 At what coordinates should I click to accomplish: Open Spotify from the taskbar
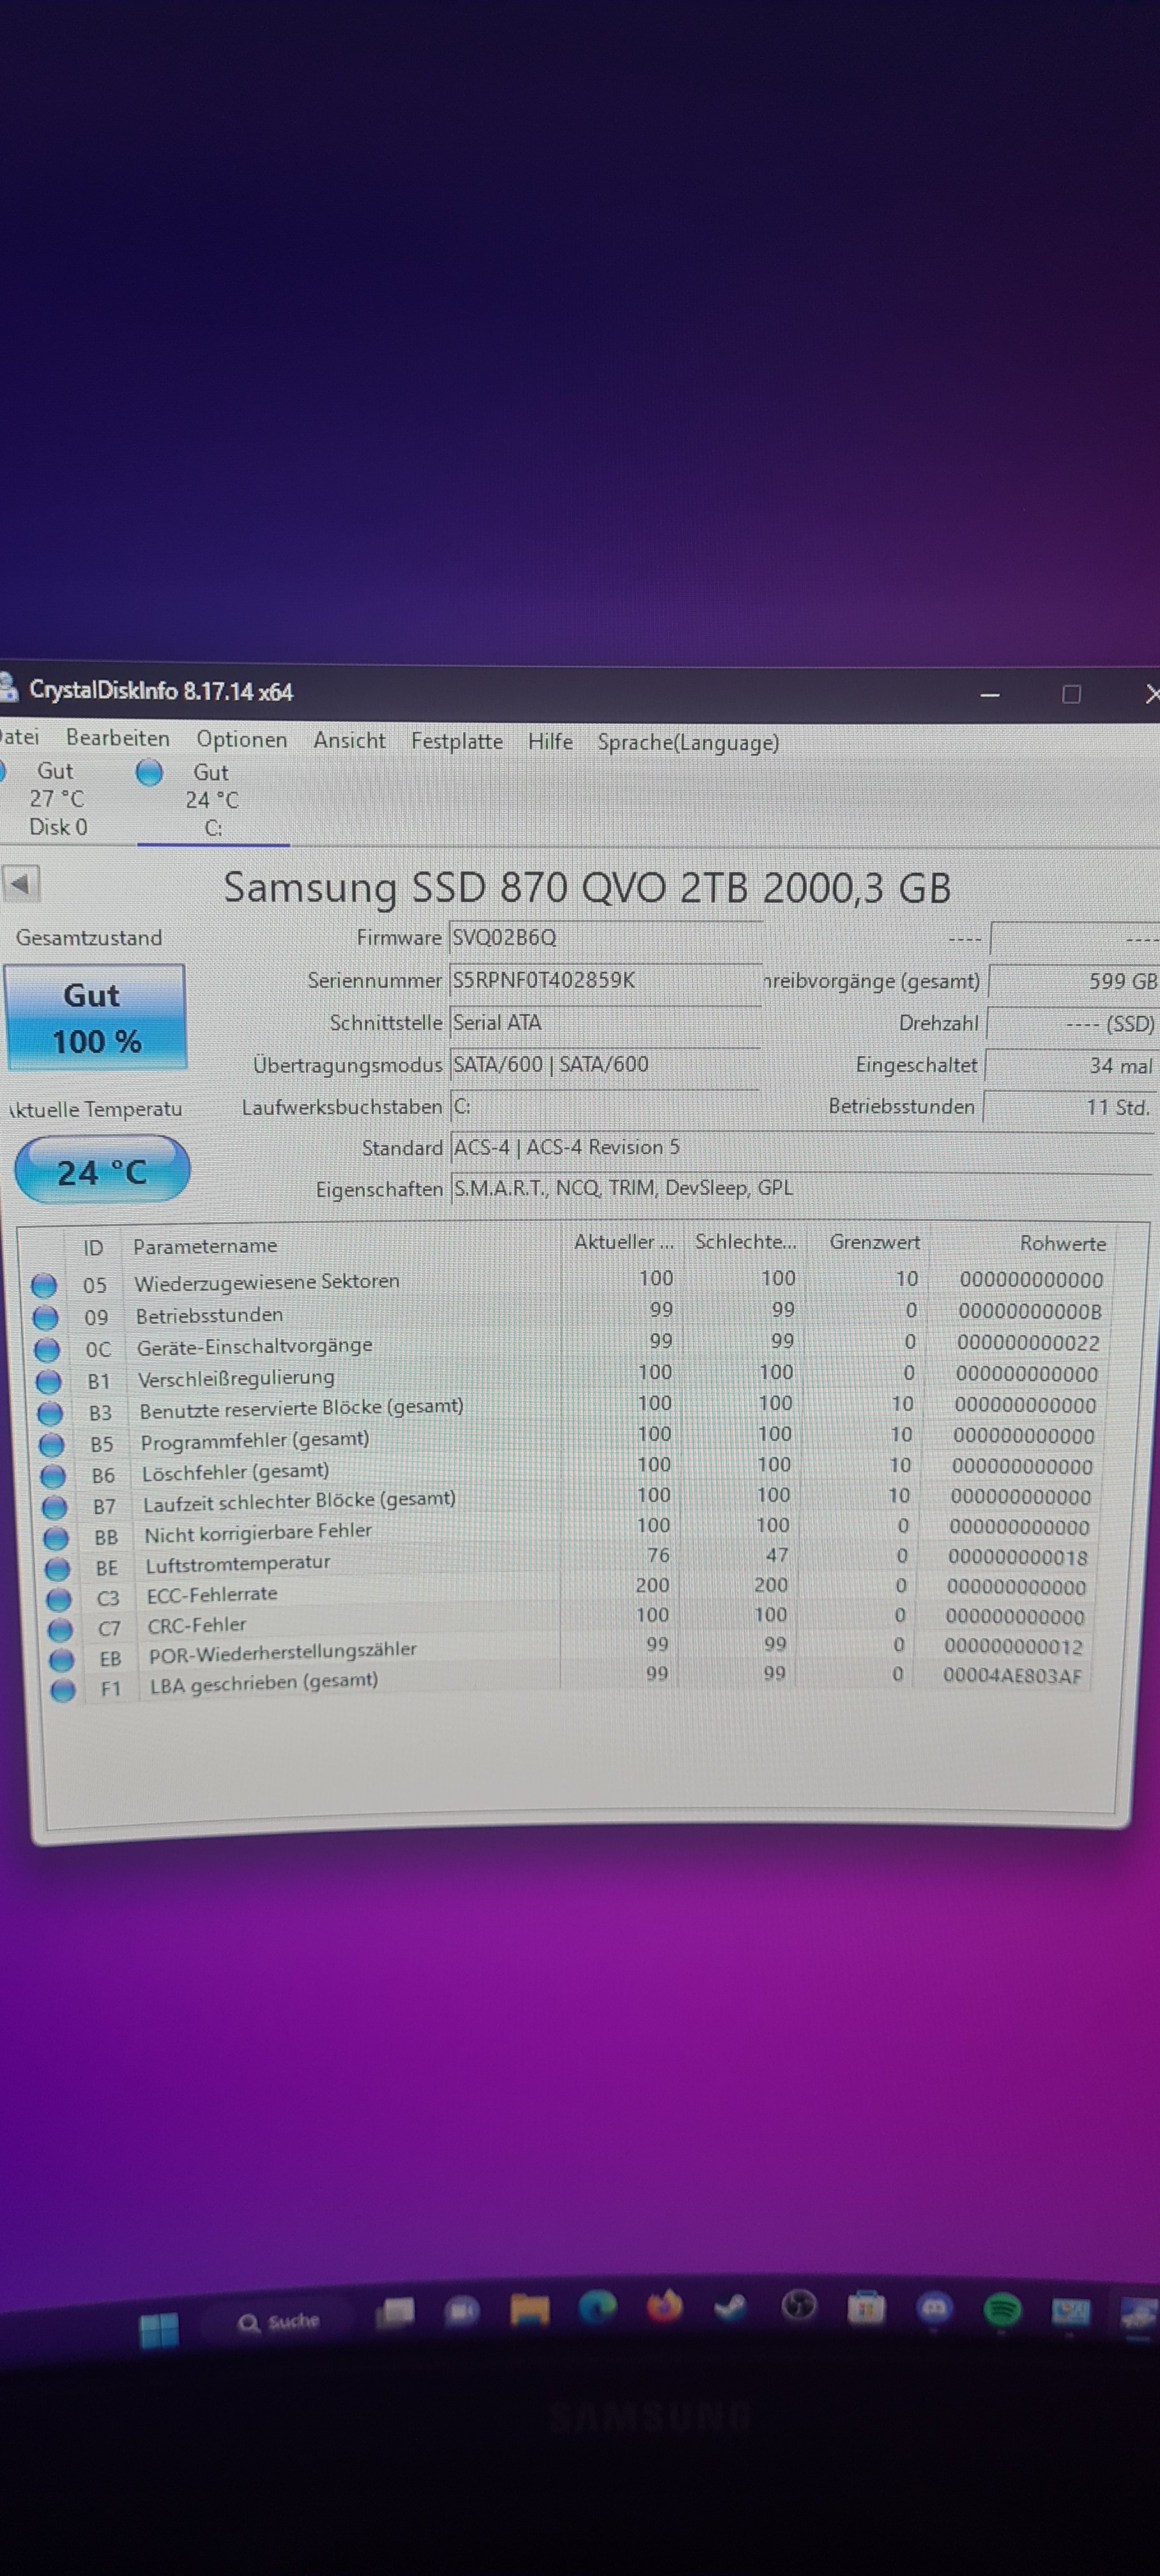[1002, 2309]
